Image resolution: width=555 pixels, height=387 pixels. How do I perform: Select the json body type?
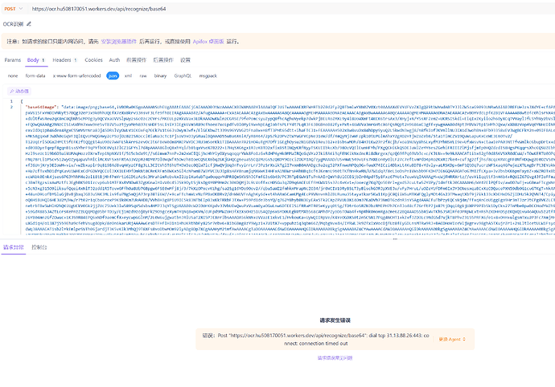pyautogui.click(x=113, y=75)
